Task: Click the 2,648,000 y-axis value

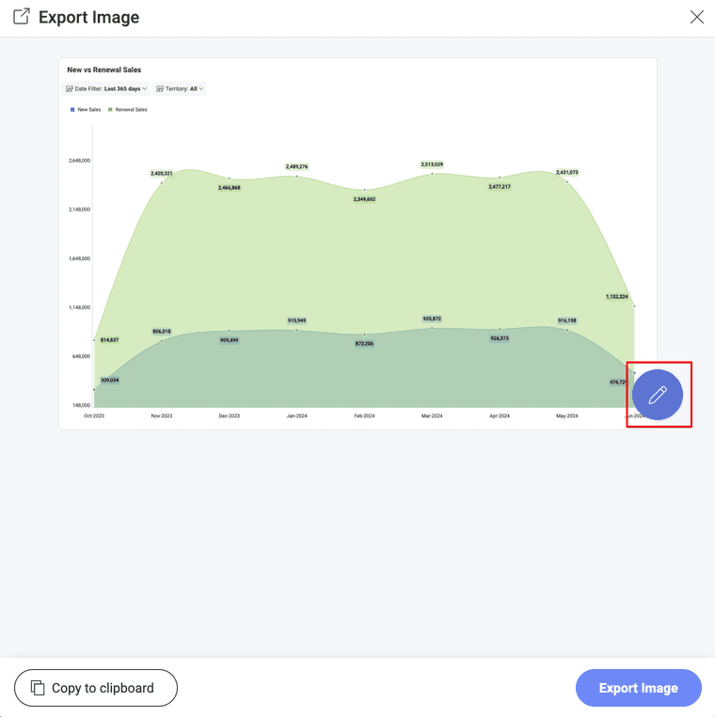Action: click(x=80, y=161)
